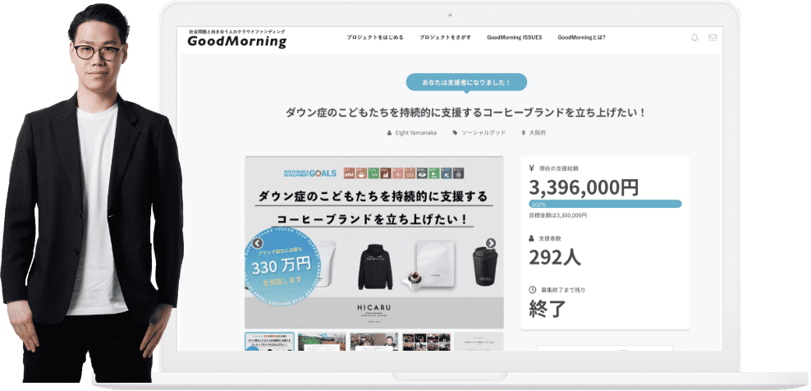Viewport: 811px width, 391px height.
Task: Select the fourth carousel thumbnail
Action: [x=427, y=342]
